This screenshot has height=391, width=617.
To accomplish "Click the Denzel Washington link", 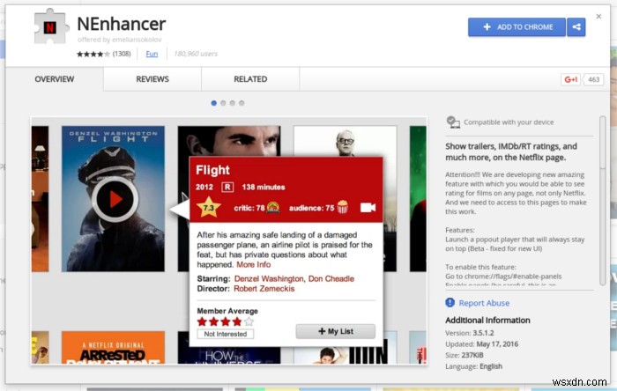I will click(x=268, y=278).
